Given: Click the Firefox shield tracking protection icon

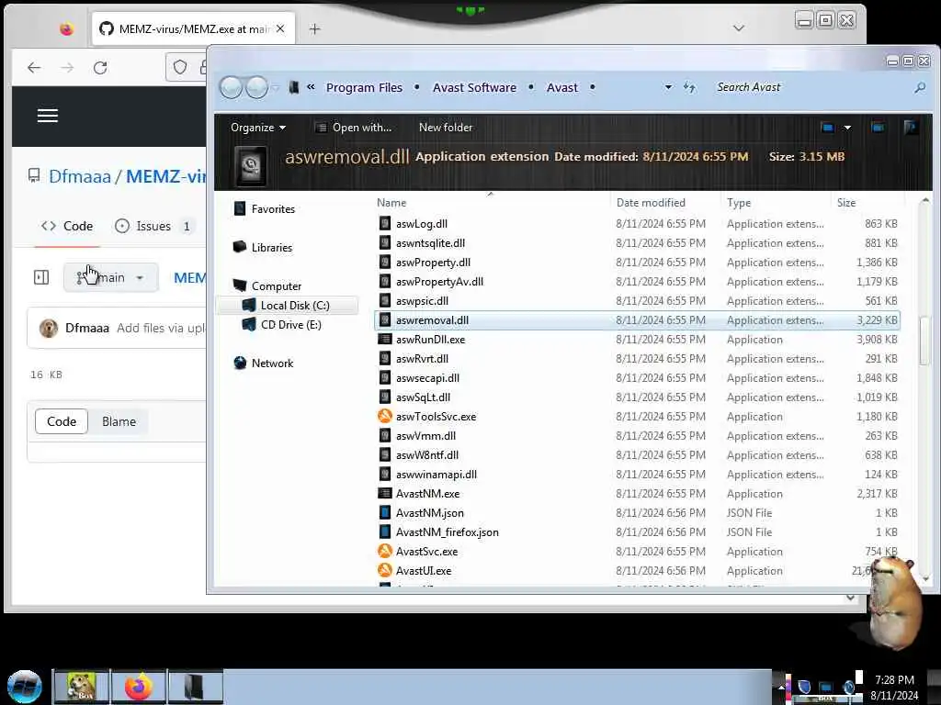Looking at the screenshot, I should [x=180, y=67].
